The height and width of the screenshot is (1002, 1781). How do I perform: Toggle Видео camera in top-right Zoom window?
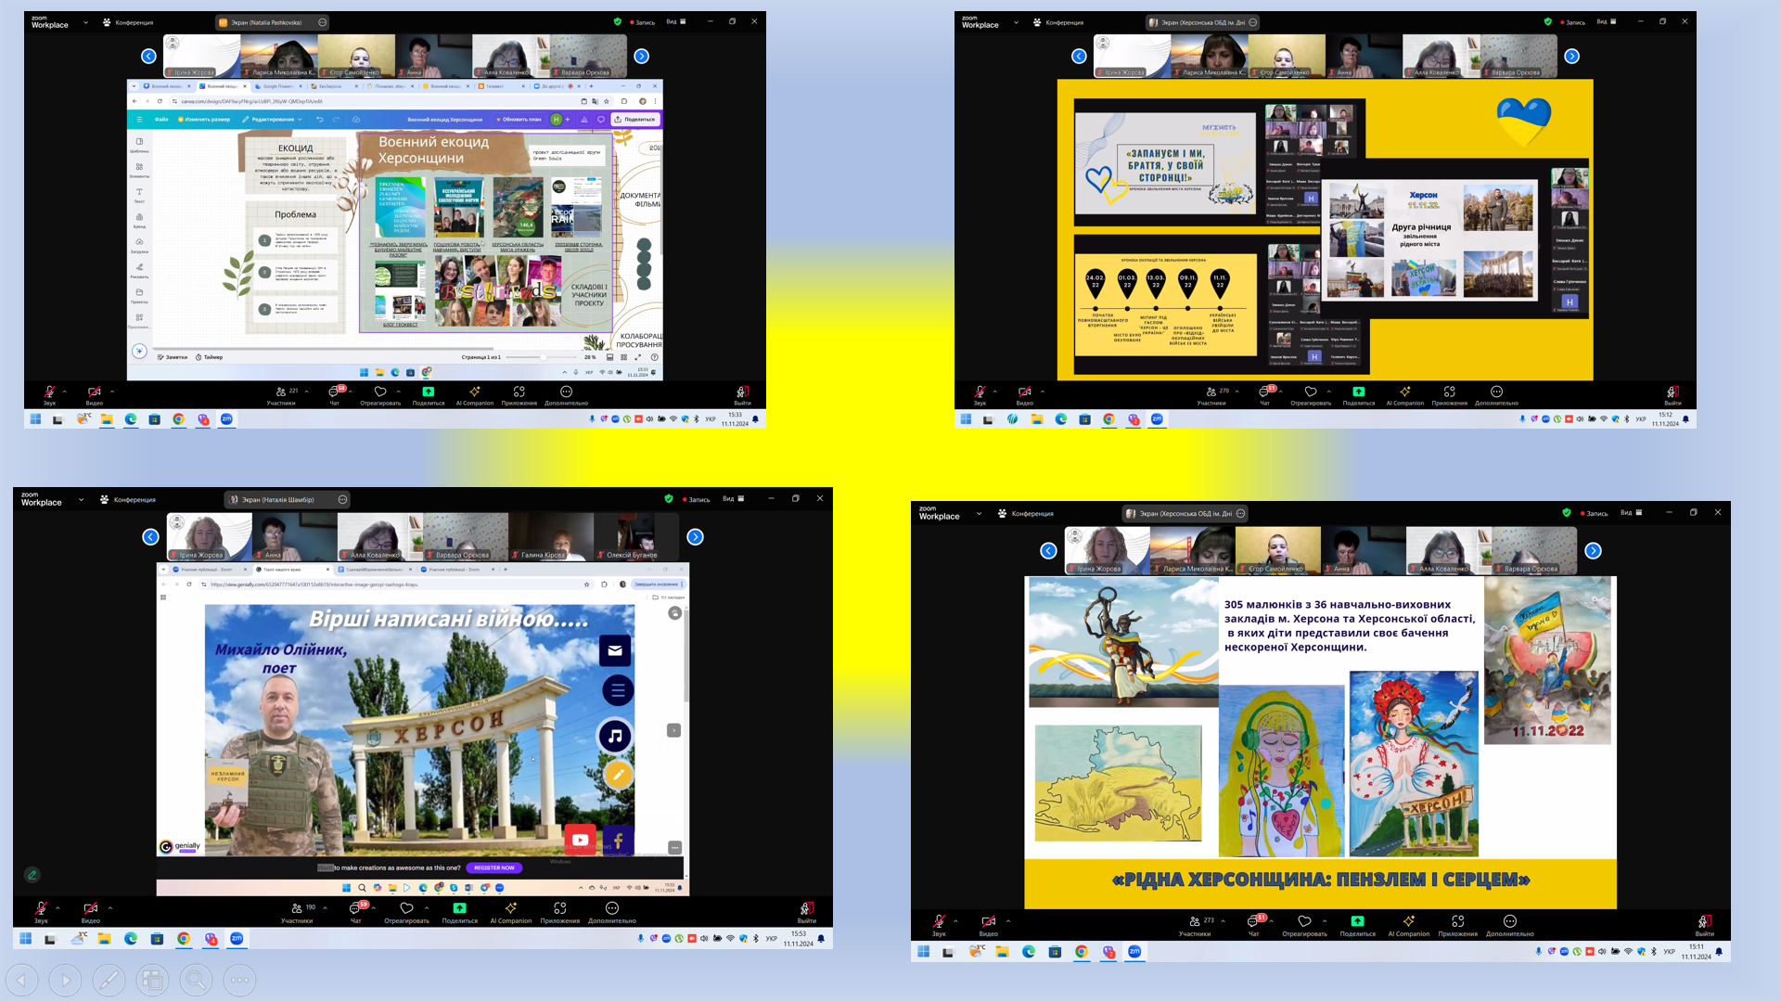pyautogui.click(x=1024, y=392)
